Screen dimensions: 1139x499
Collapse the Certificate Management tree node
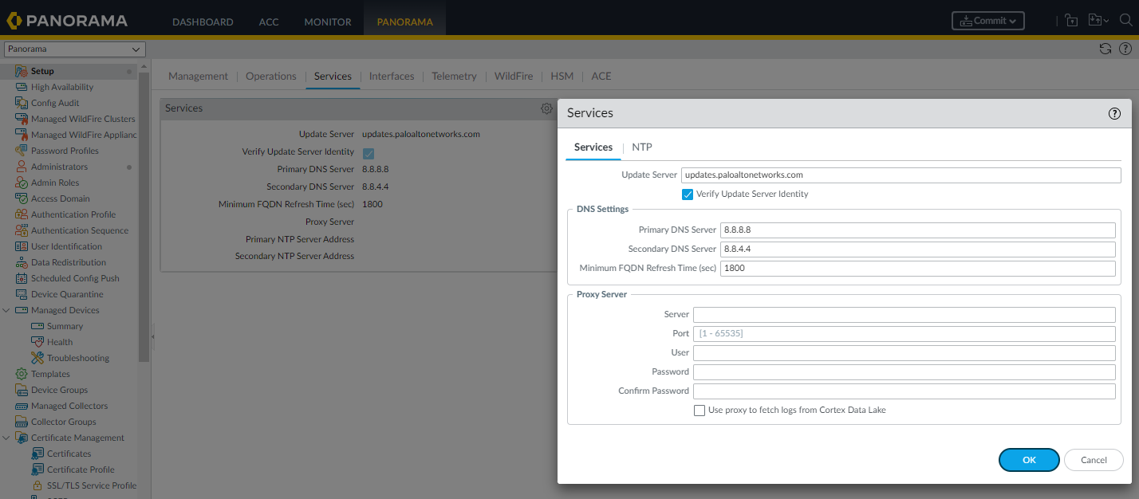tap(6, 438)
